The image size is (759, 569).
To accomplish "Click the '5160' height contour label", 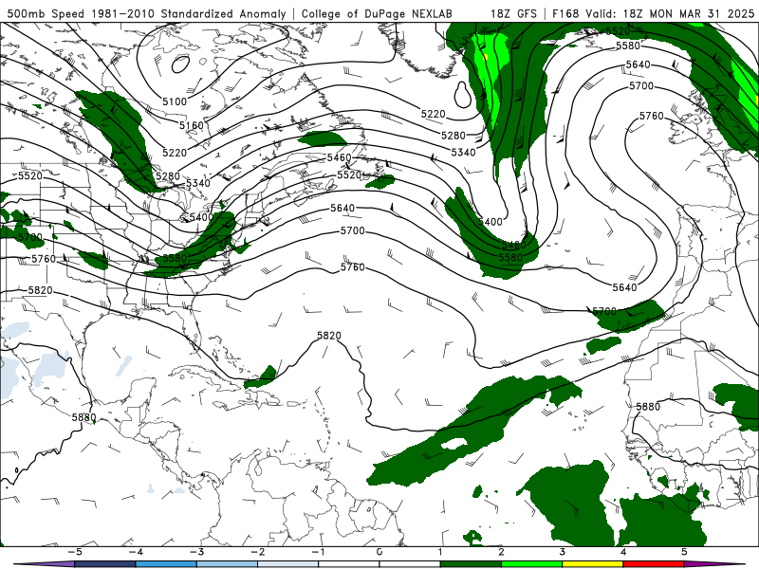I will tap(192, 126).
